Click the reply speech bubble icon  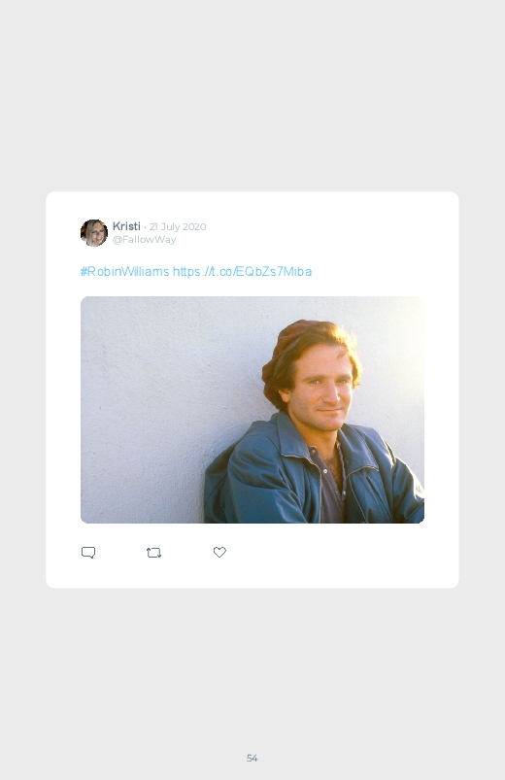coord(88,553)
